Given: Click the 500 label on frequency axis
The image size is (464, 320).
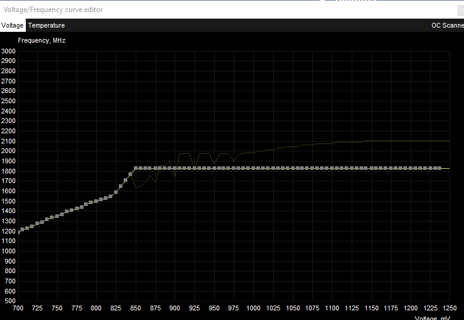Looking at the screenshot, I should 10,301.
